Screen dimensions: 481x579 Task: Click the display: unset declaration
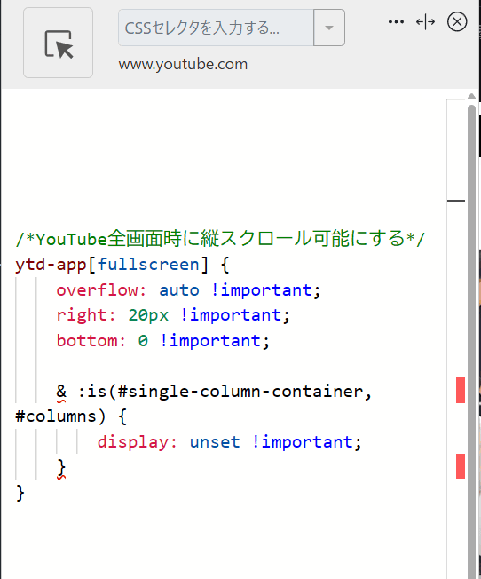(229, 442)
